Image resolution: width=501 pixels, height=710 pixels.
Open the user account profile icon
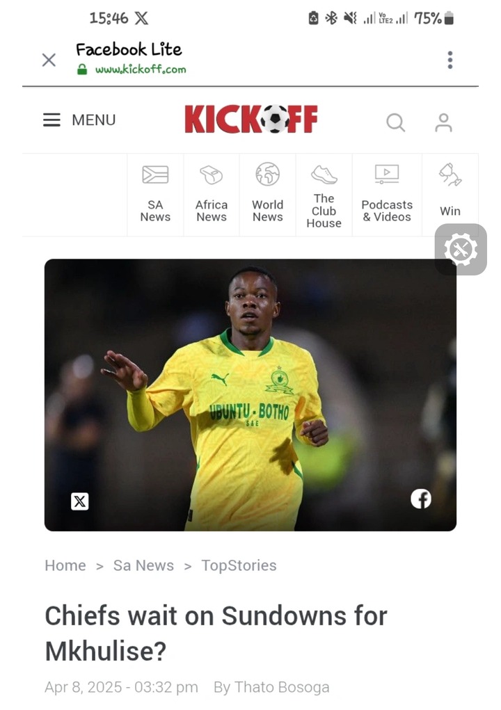pos(443,122)
